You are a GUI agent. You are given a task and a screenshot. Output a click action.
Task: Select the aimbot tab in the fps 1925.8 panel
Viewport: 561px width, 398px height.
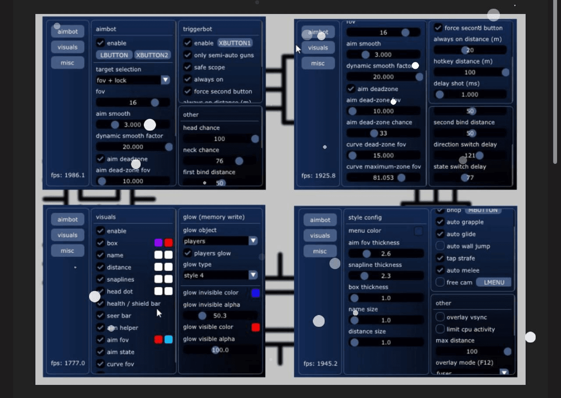click(x=318, y=32)
